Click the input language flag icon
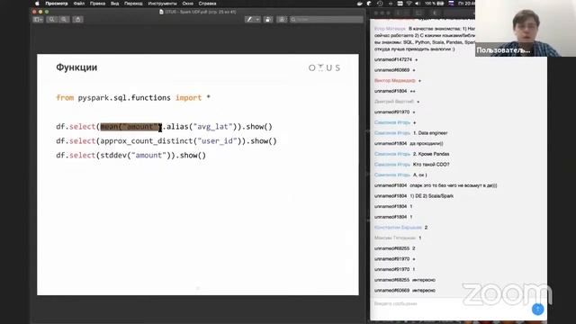Screen dimensions: 576x324 coord(451,4)
